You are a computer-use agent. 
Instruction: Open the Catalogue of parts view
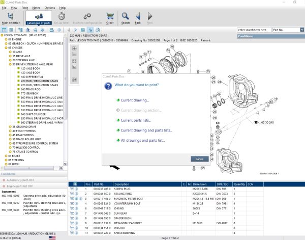coord(39,17)
